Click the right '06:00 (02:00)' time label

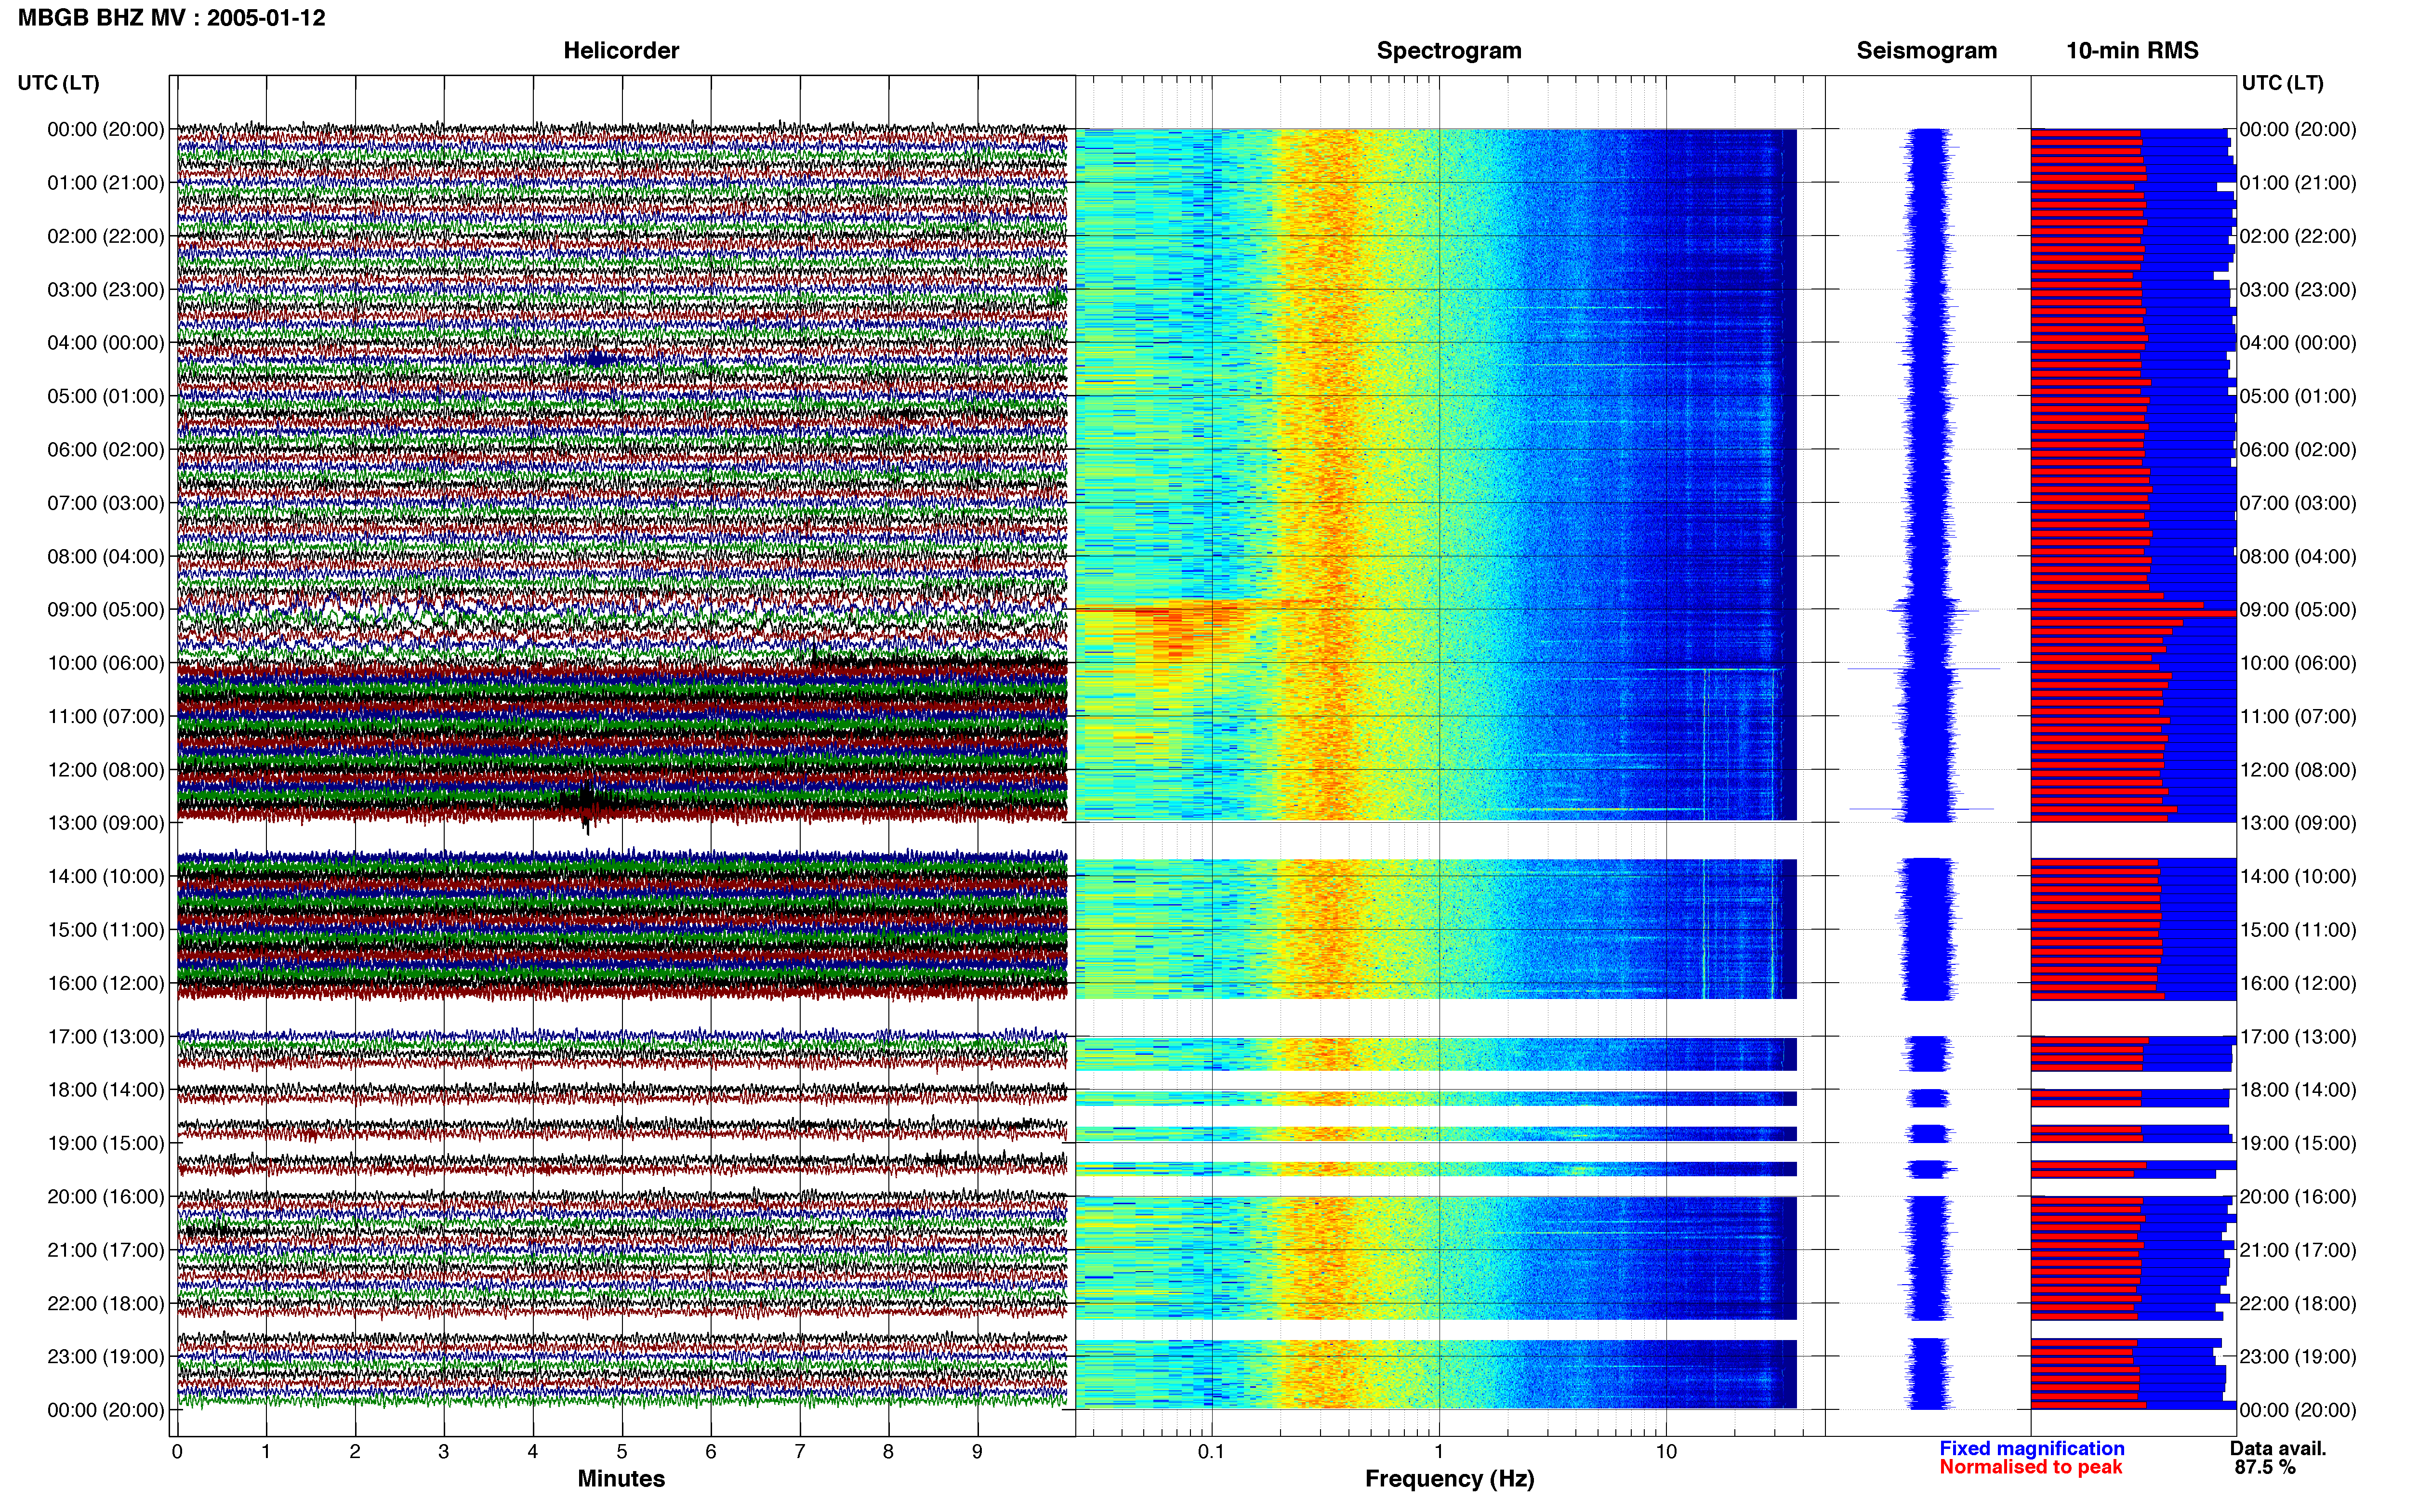click(2298, 449)
